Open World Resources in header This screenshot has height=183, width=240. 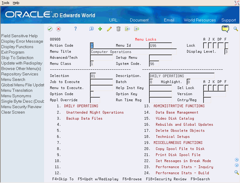coord(200,20)
